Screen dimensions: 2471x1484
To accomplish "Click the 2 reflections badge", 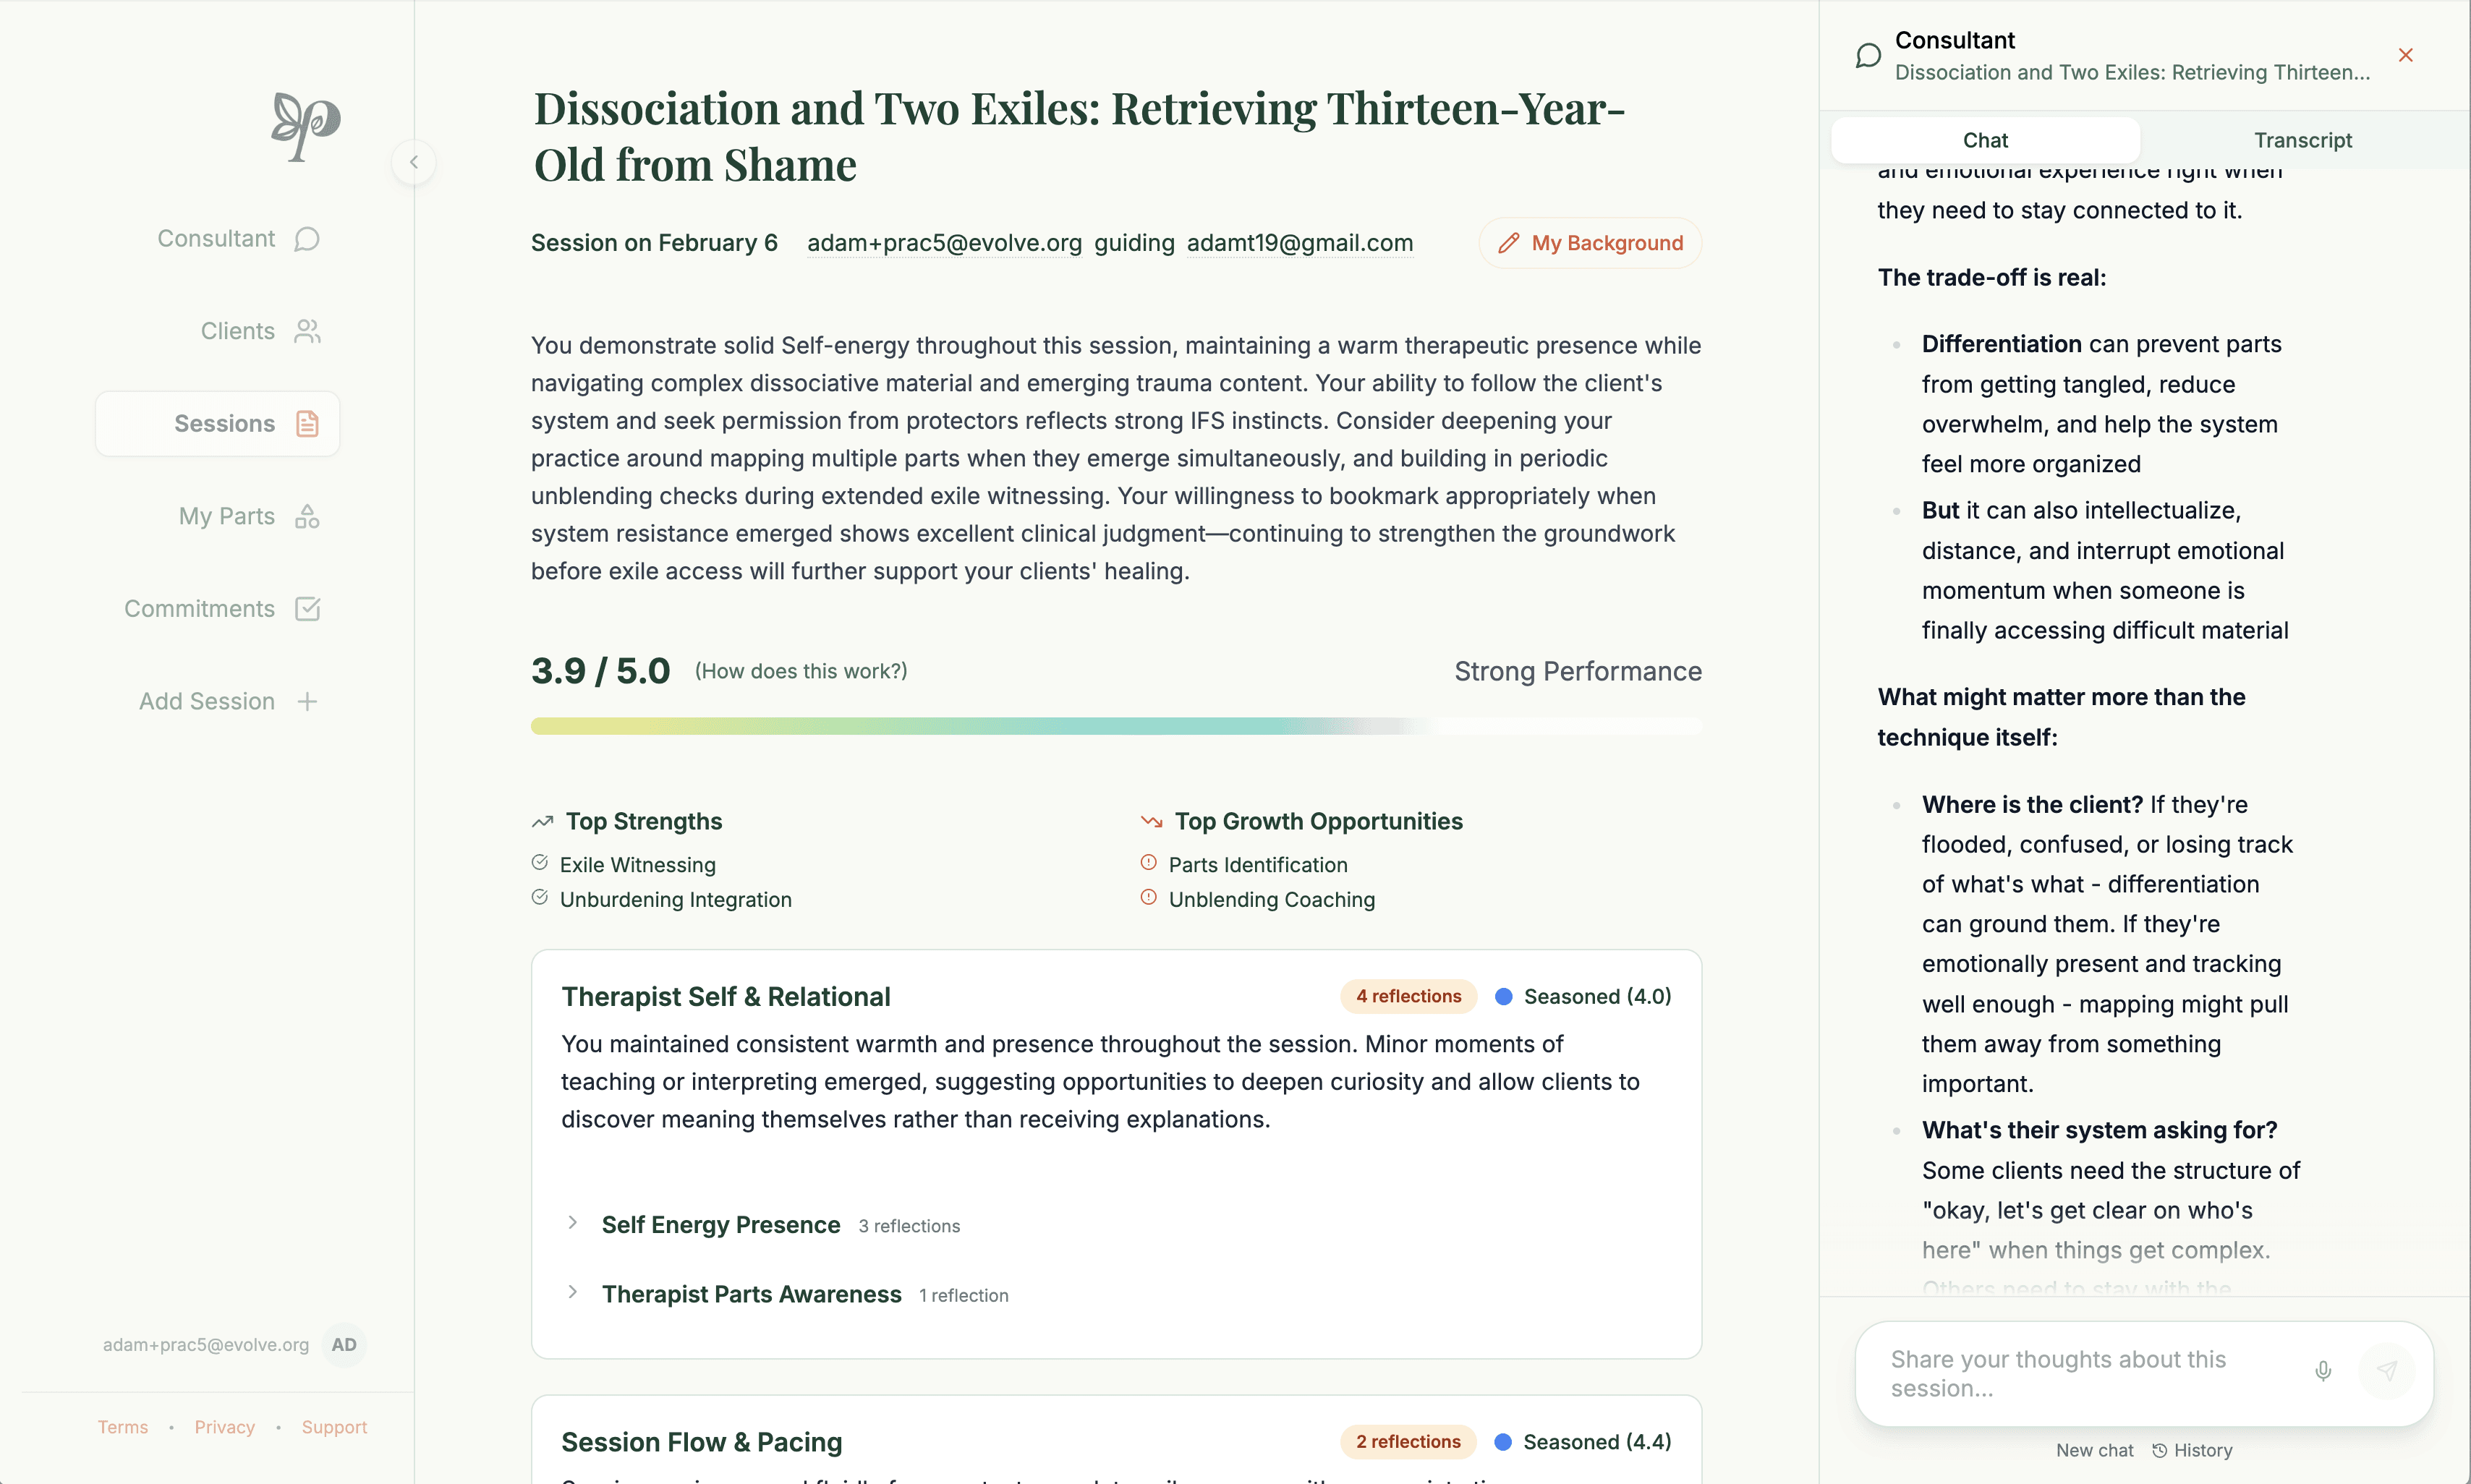I will tap(1408, 1442).
